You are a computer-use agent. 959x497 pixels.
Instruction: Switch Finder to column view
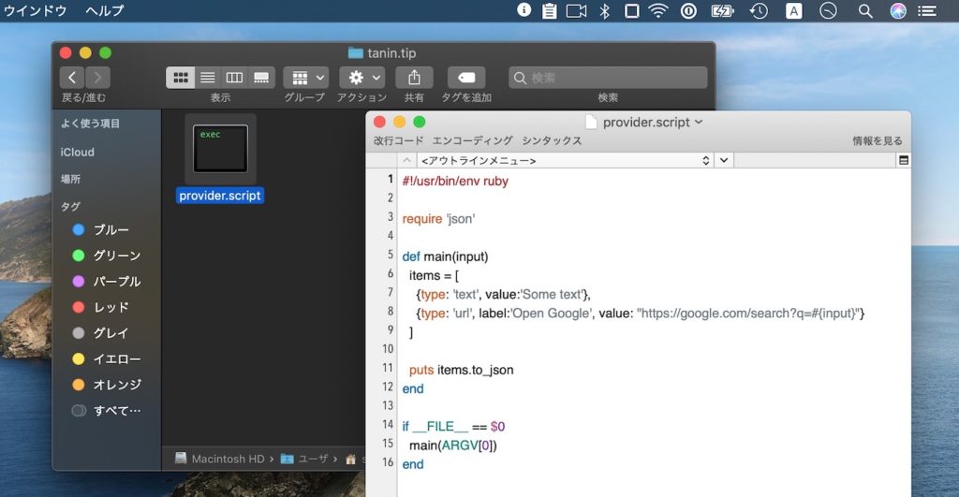click(234, 78)
